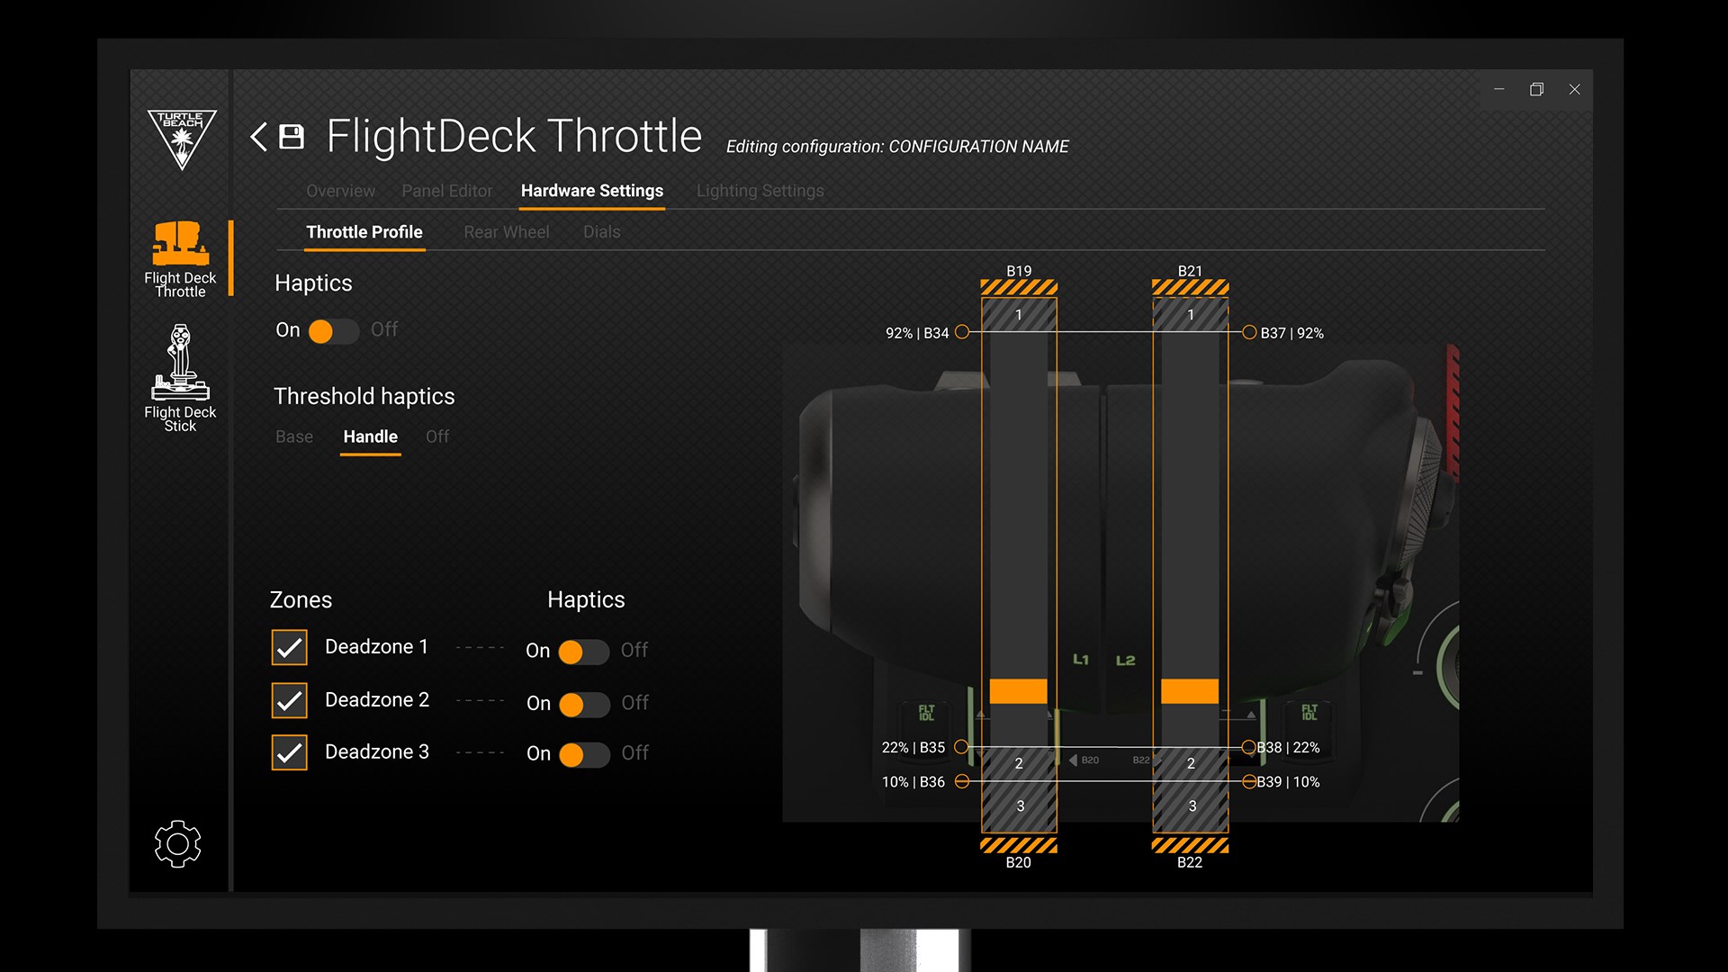Uncheck the Deadzone 3 checkbox
Screen dimensions: 1728x972
point(289,752)
